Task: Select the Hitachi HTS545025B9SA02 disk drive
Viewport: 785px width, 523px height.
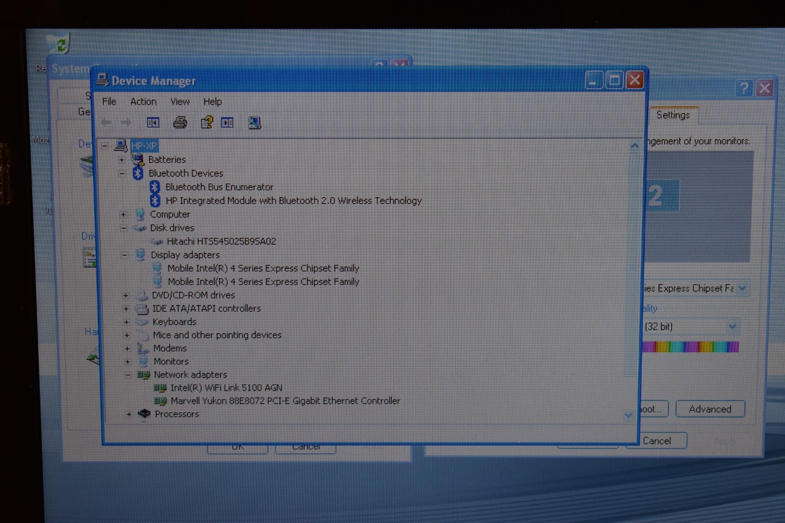Action: coord(221,241)
